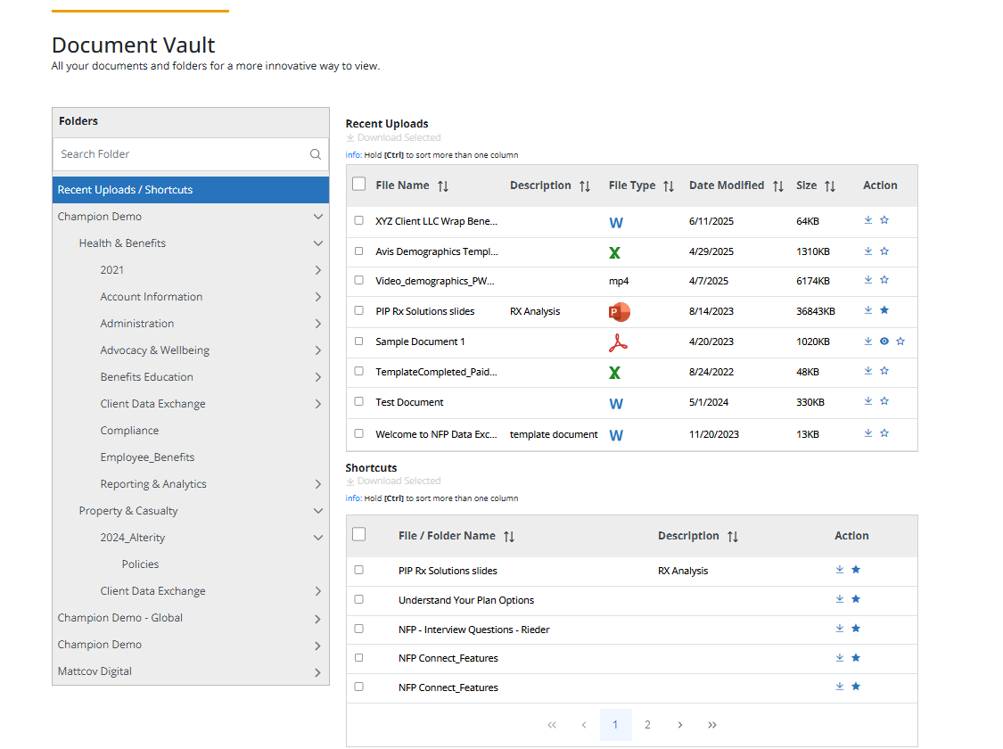Sort Recent Uploads by File Name
The height and width of the screenshot is (749, 1003).
[x=442, y=186]
